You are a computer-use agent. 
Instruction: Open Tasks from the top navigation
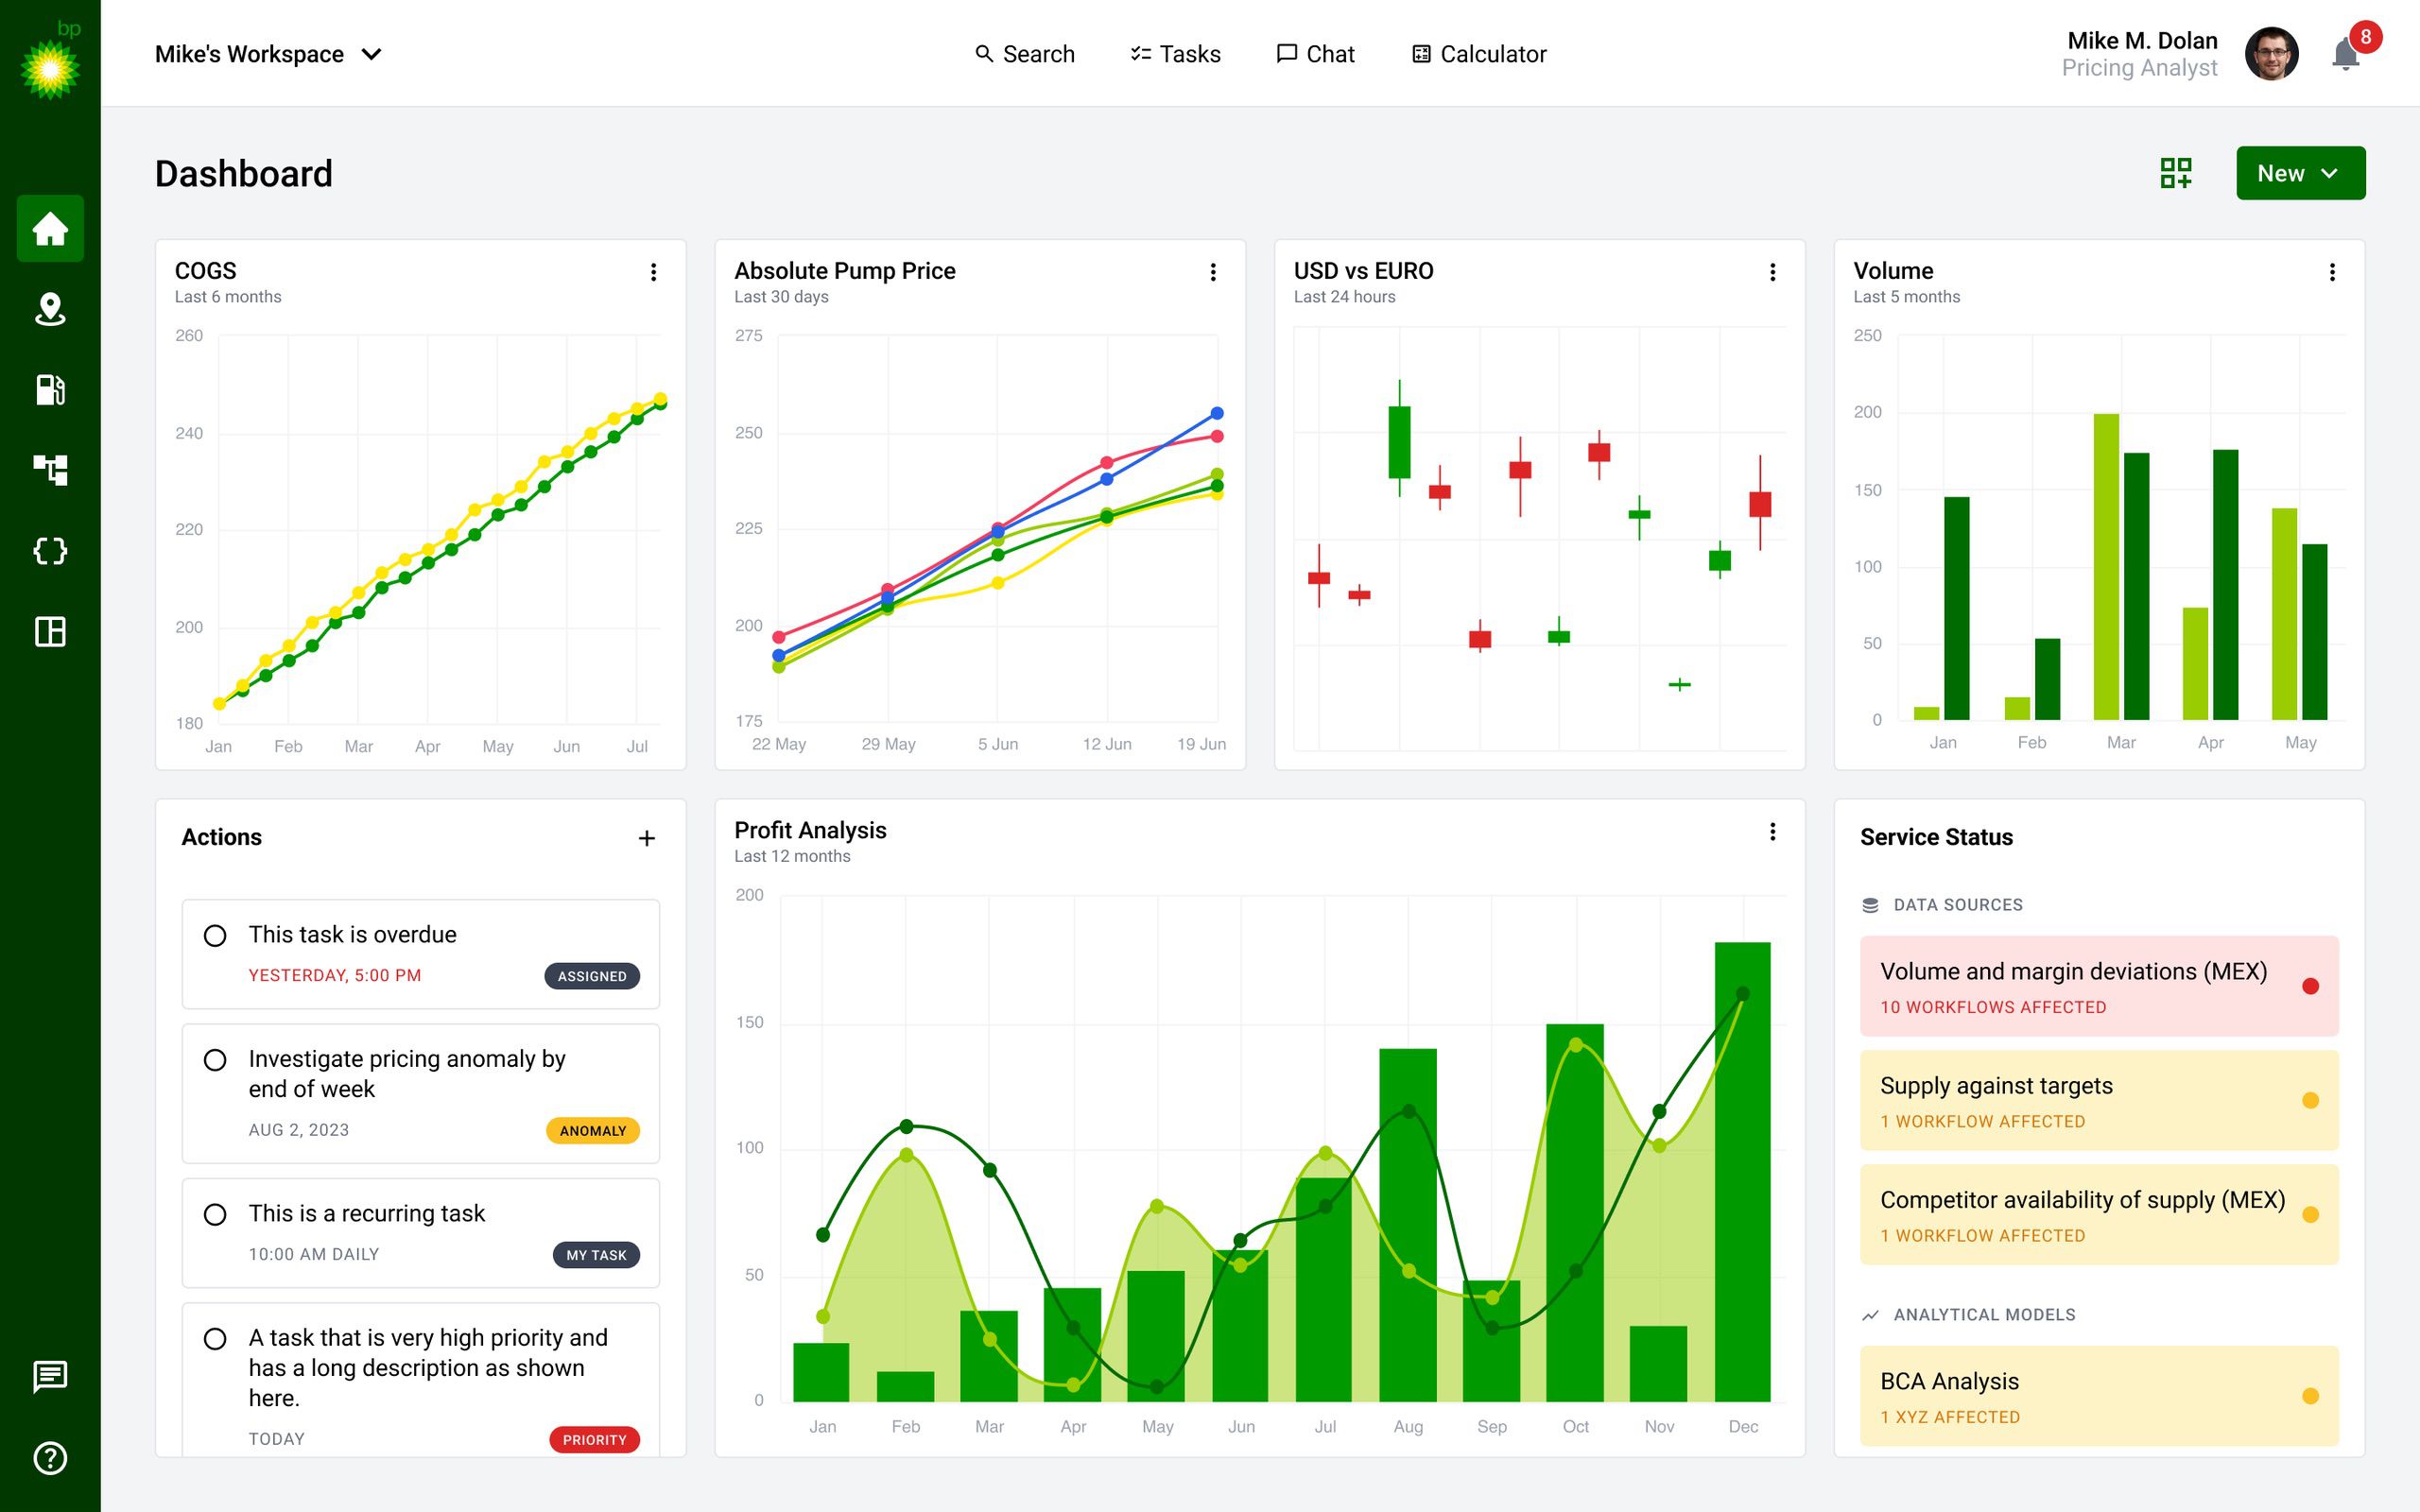click(x=1175, y=54)
